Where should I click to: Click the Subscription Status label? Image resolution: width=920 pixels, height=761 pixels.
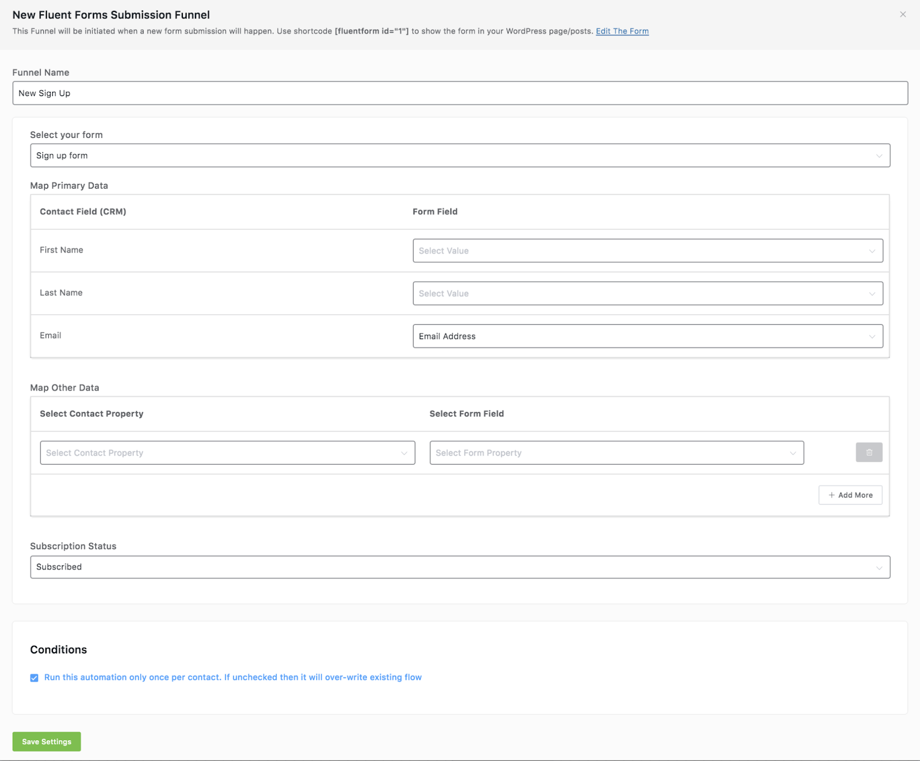click(x=73, y=546)
